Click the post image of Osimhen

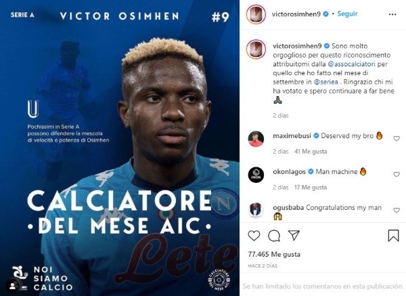click(x=120, y=148)
